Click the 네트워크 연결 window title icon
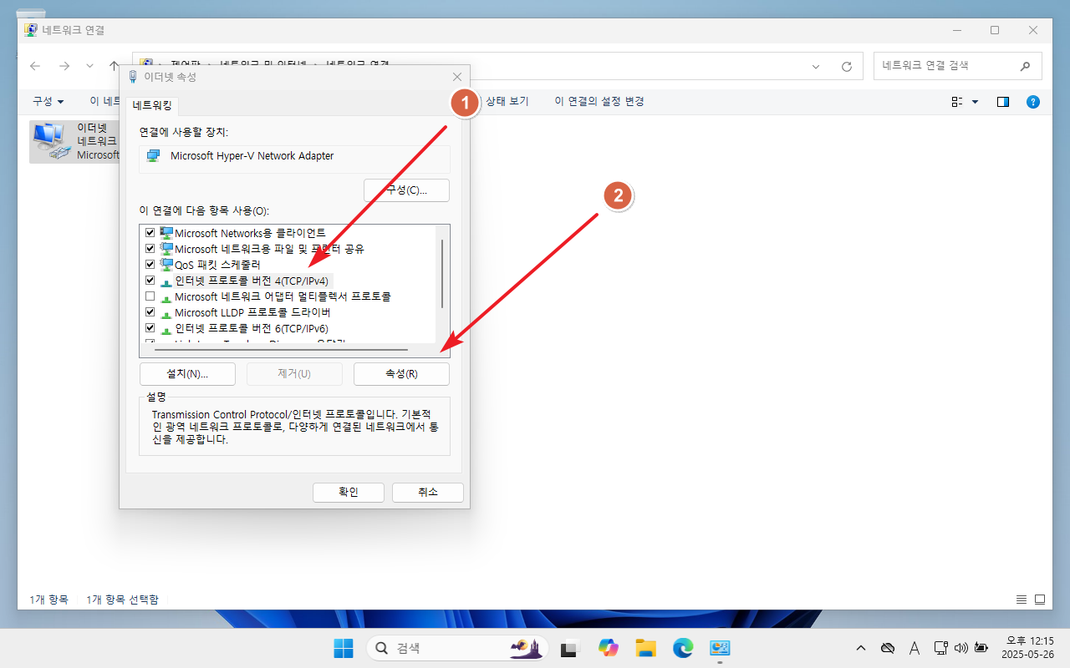The image size is (1070, 668). pyautogui.click(x=31, y=29)
